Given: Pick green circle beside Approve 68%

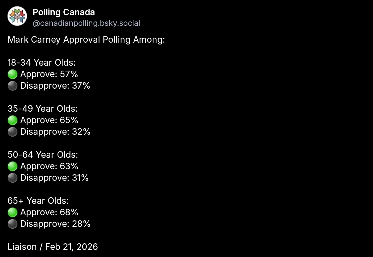Looking at the screenshot, I should 12,213.
